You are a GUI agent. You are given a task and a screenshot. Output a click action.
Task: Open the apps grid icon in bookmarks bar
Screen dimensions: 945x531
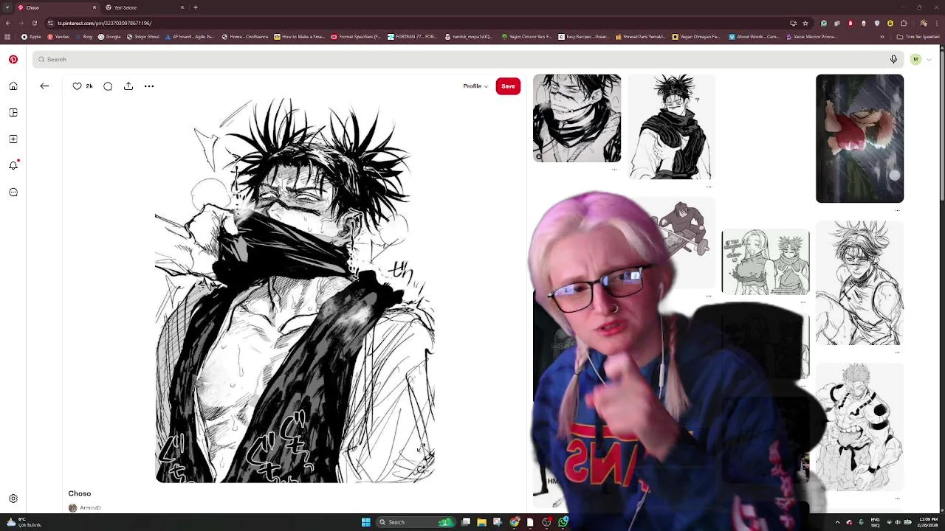tap(7, 37)
